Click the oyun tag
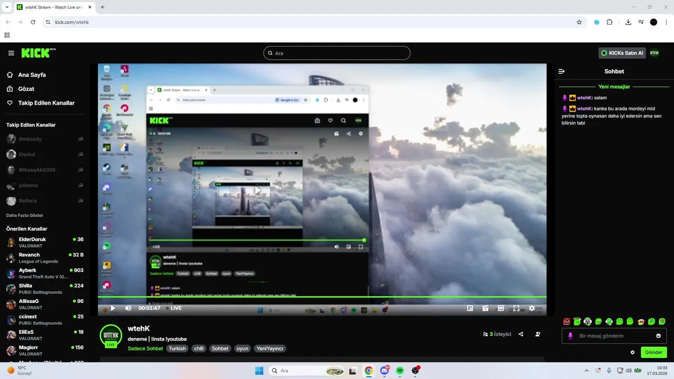 coord(242,348)
